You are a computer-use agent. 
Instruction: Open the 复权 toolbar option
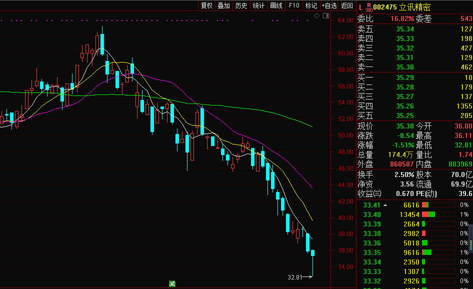click(x=206, y=5)
